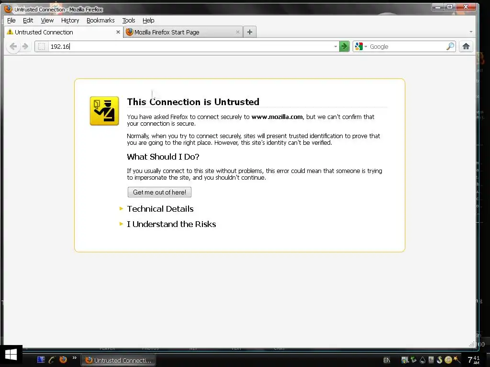The image size is (490, 367).
Task: Click the yellow passport officer warning icon
Action: pos(104,111)
